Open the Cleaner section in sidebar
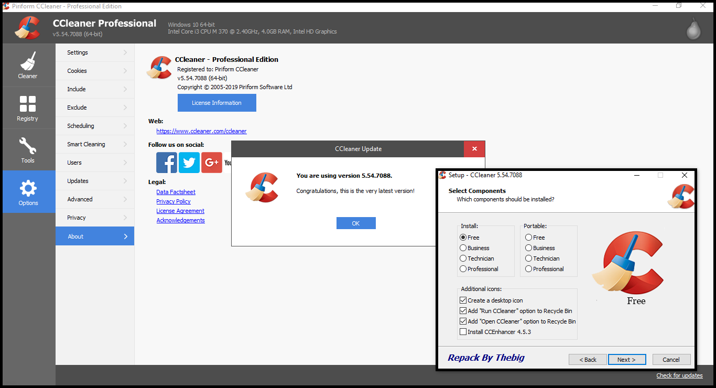The height and width of the screenshot is (388, 716). coord(28,65)
